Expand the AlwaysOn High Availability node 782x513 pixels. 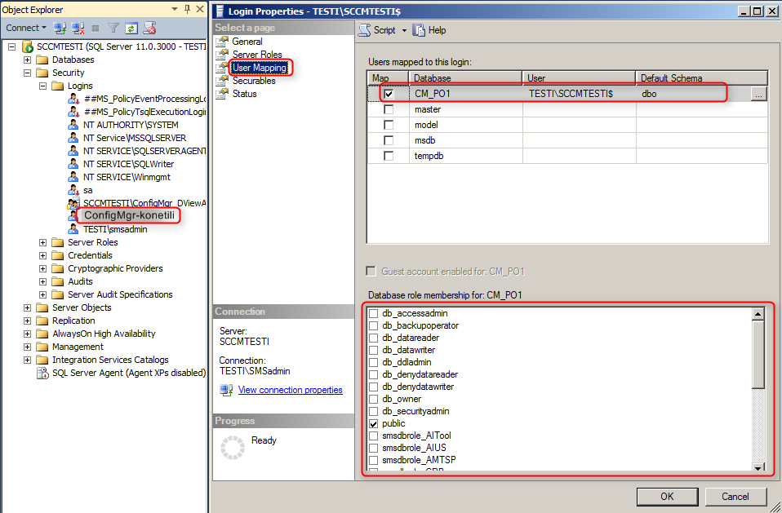pyautogui.click(x=28, y=334)
